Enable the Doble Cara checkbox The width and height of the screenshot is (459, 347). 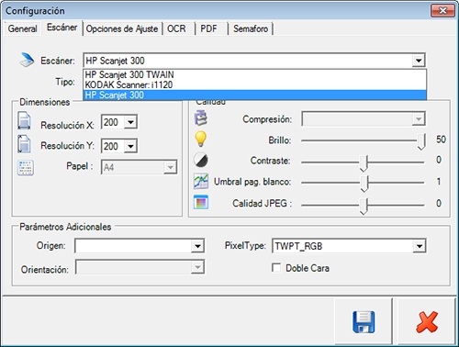[x=276, y=268]
